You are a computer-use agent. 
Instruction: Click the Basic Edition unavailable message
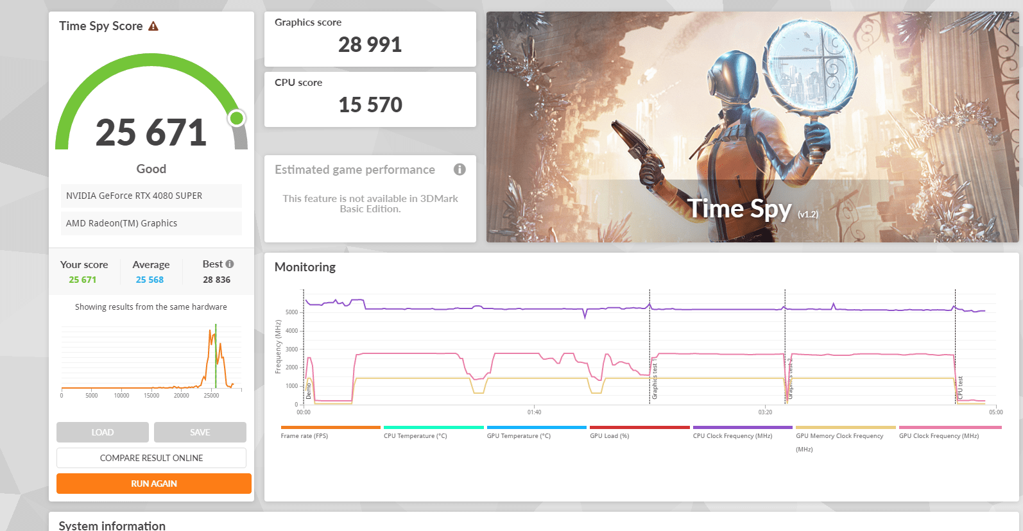pos(370,204)
